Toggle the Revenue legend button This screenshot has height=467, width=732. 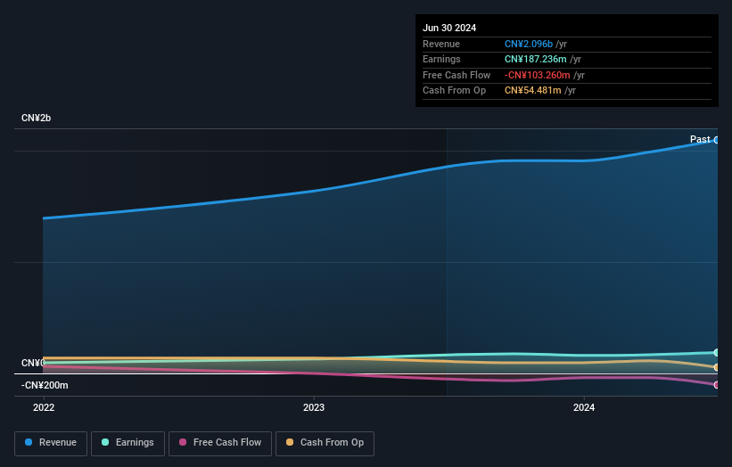click(x=51, y=443)
